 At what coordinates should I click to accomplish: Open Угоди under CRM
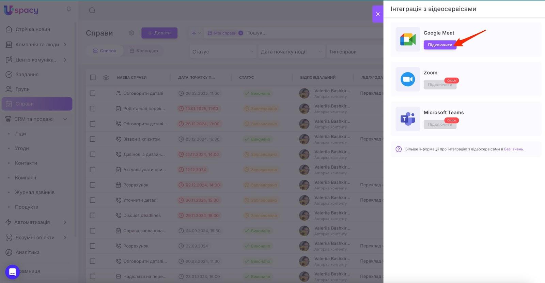click(x=22, y=148)
